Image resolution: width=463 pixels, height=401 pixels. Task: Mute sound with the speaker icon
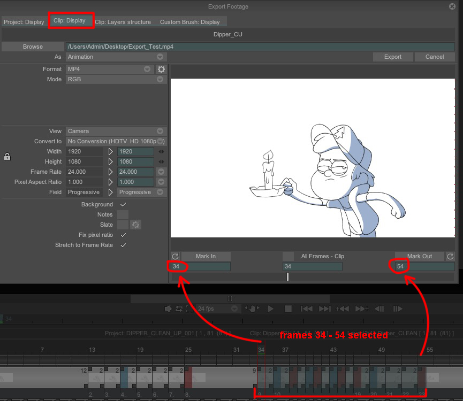[x=168, y=309]
